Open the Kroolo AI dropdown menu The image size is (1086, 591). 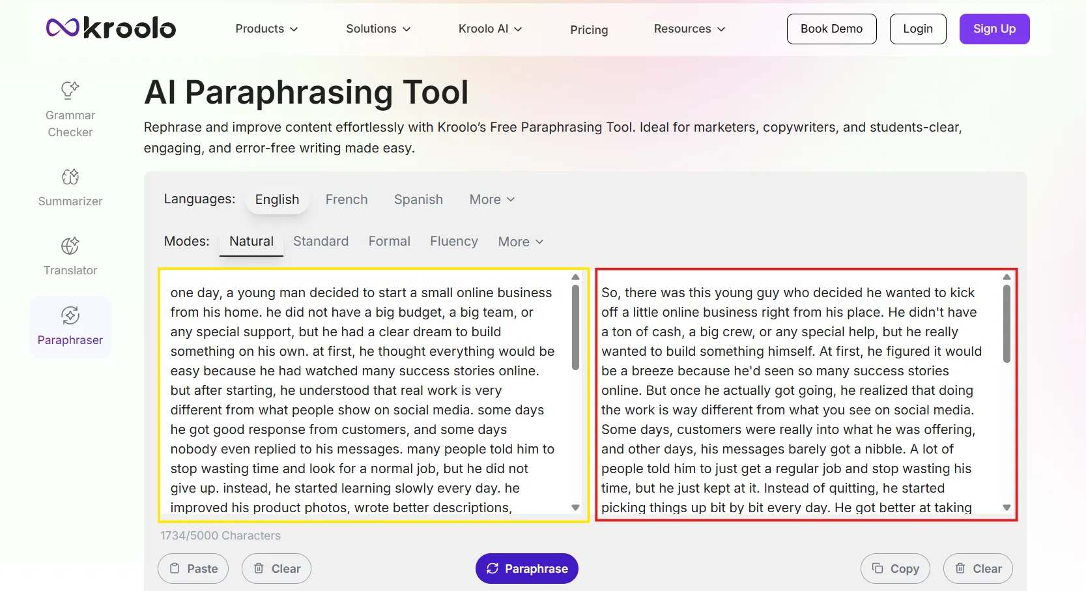click(x=491, y=29)
